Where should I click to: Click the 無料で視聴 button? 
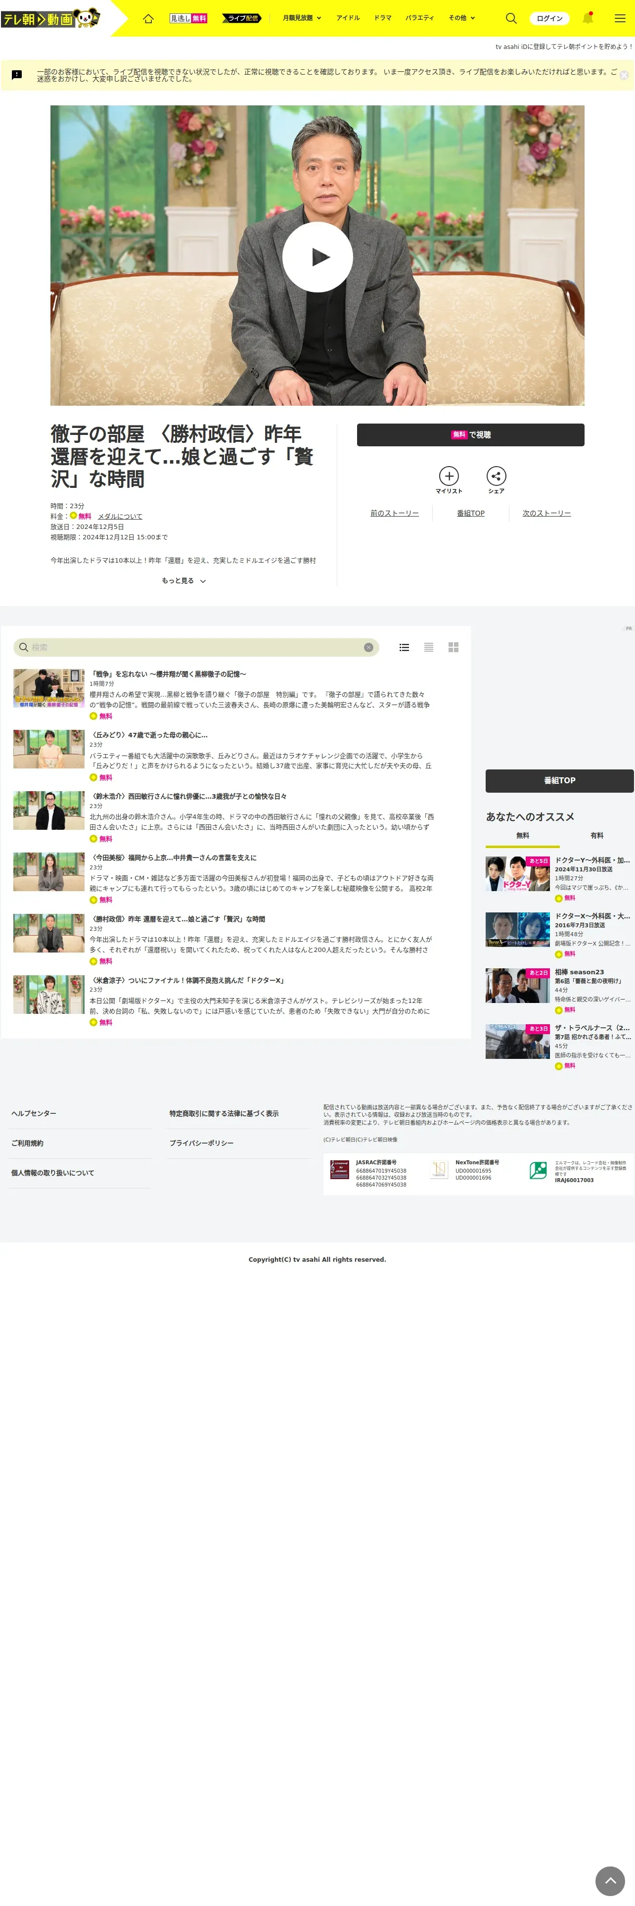470,435
